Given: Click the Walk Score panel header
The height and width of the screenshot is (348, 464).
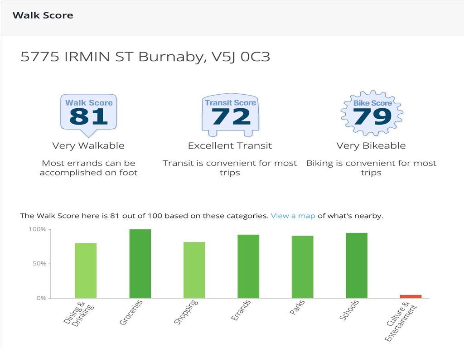Looking at the screenshot, I should click(x=43, y=15).
